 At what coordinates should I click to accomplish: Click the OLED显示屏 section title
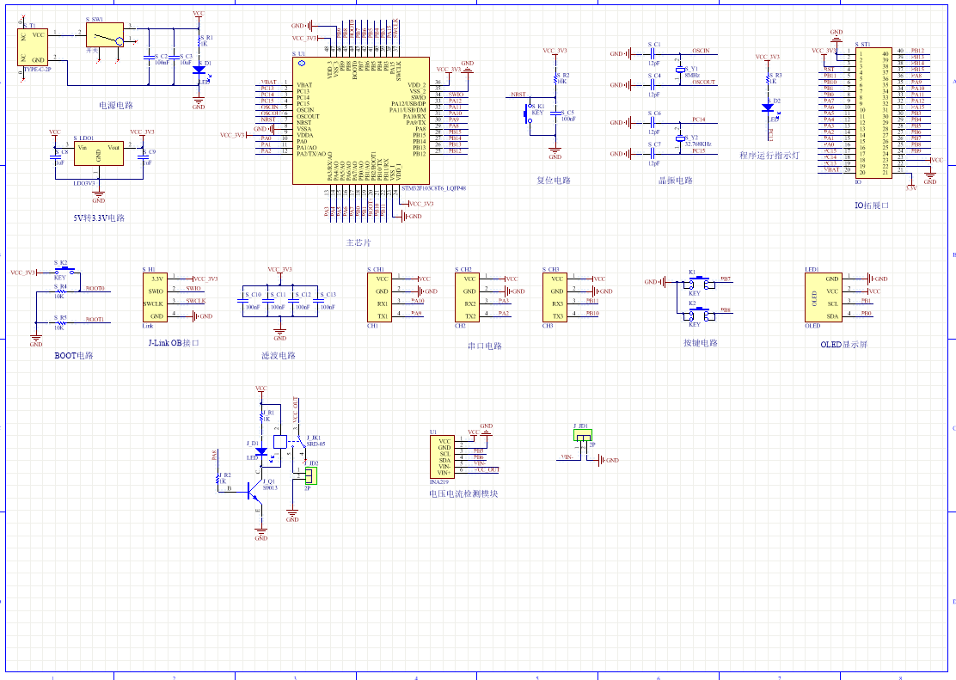[844, 345]
